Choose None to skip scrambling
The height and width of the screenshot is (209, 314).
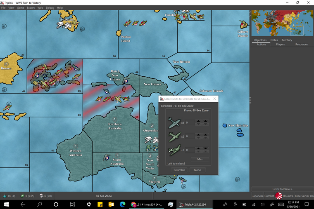[197, 170]
